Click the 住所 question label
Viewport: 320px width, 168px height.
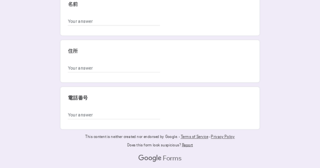click(73, 51)
